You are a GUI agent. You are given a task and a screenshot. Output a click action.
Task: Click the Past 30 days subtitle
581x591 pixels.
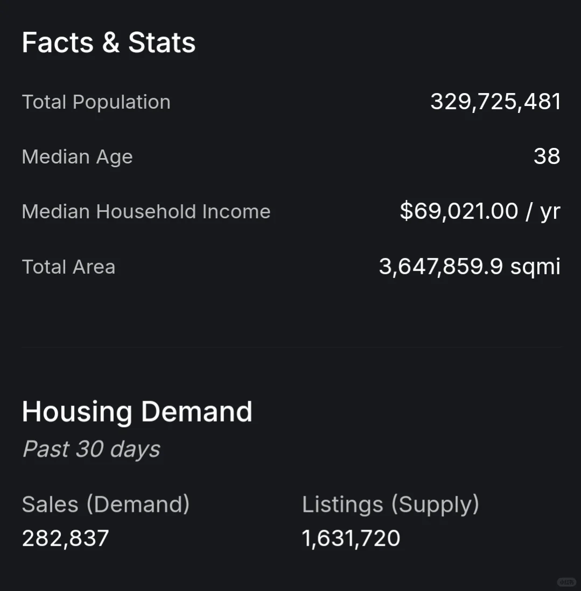pos(91,449)
